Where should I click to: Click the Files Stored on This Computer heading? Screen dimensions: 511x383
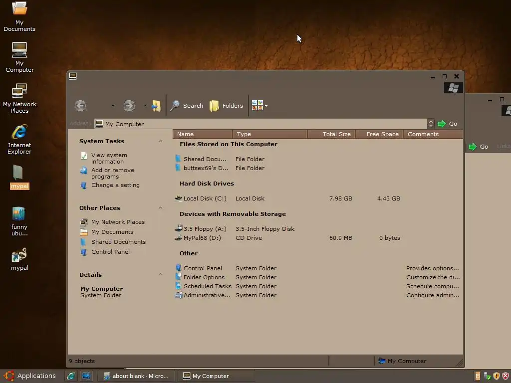[x=229, y=144]
